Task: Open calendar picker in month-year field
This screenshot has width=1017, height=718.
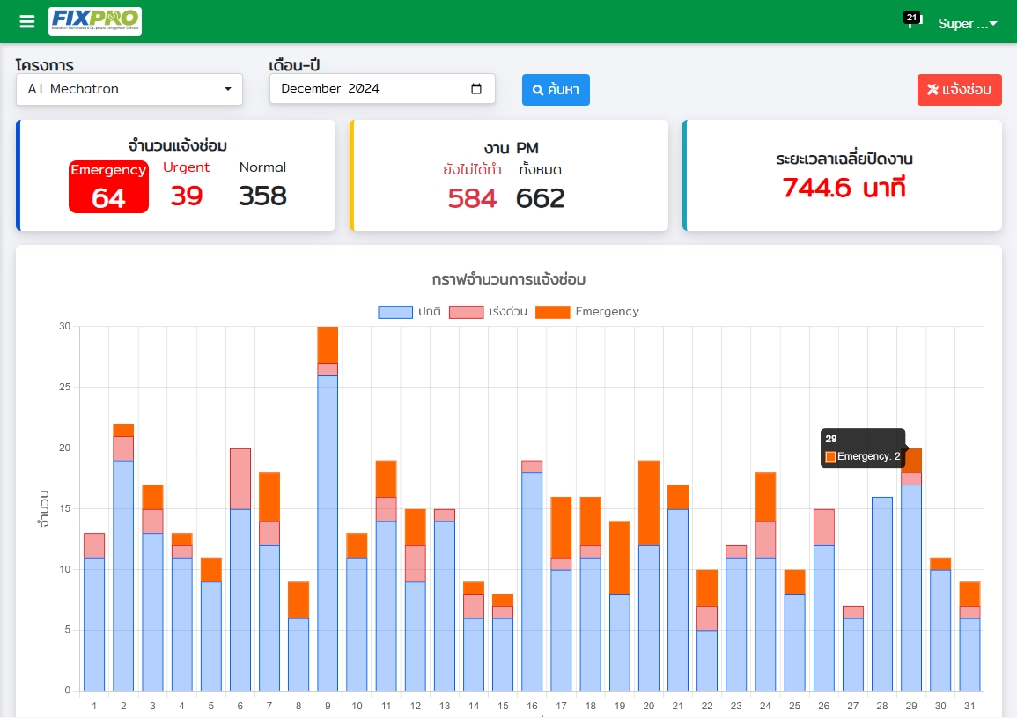Action: coord(476,89)
